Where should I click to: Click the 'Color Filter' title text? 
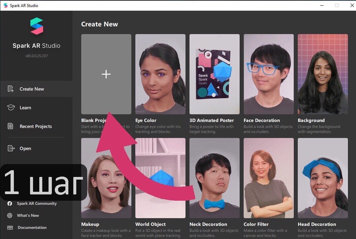tap(256, 224)
